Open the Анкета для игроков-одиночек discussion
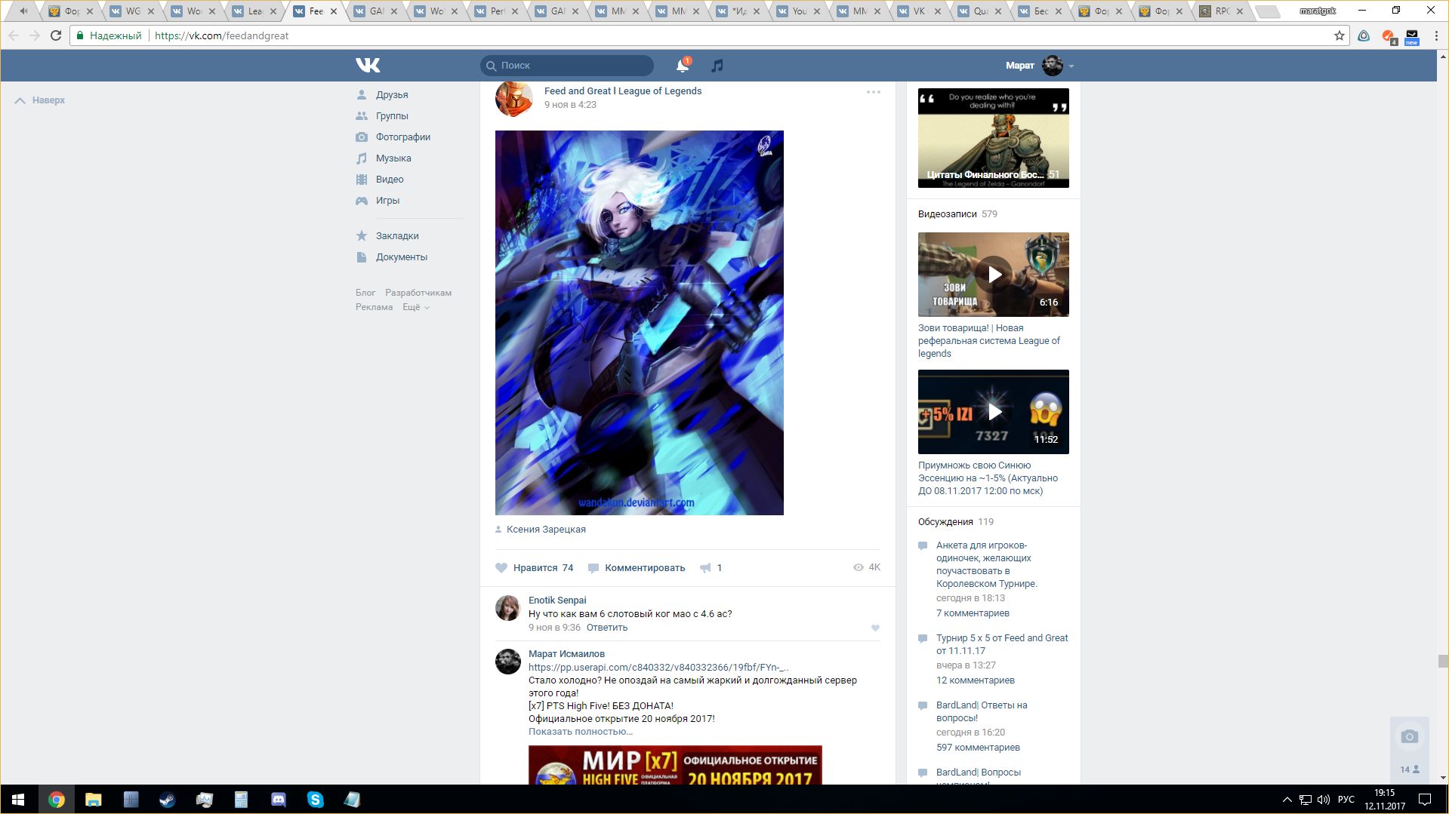 pos(987,564)
